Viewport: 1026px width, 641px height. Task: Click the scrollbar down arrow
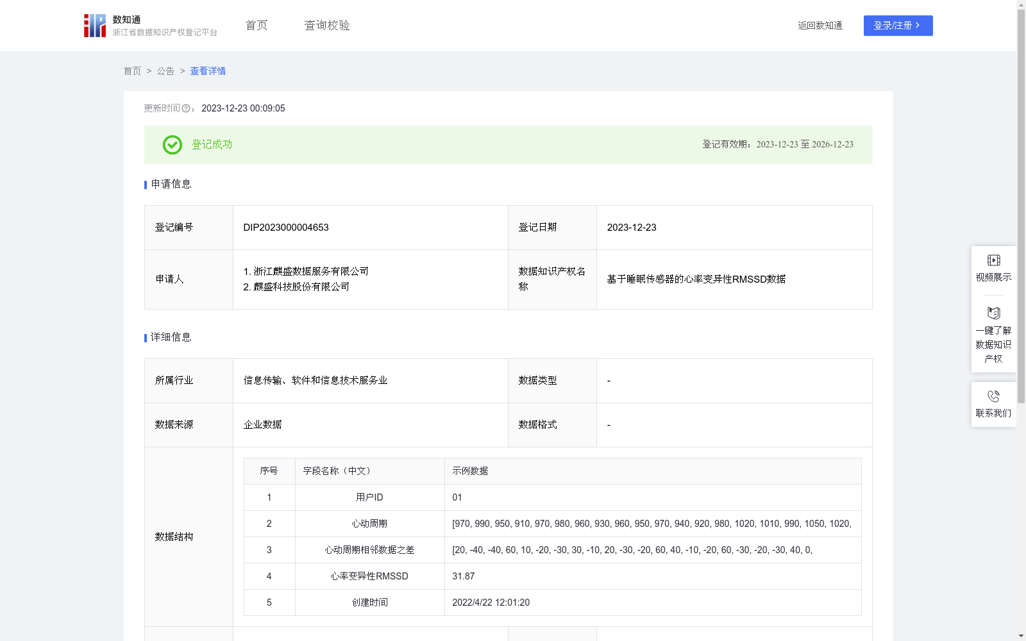[1021, 636]
